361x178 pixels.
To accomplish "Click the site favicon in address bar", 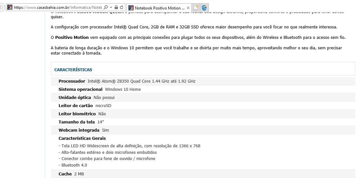I will tap(10, 8).
